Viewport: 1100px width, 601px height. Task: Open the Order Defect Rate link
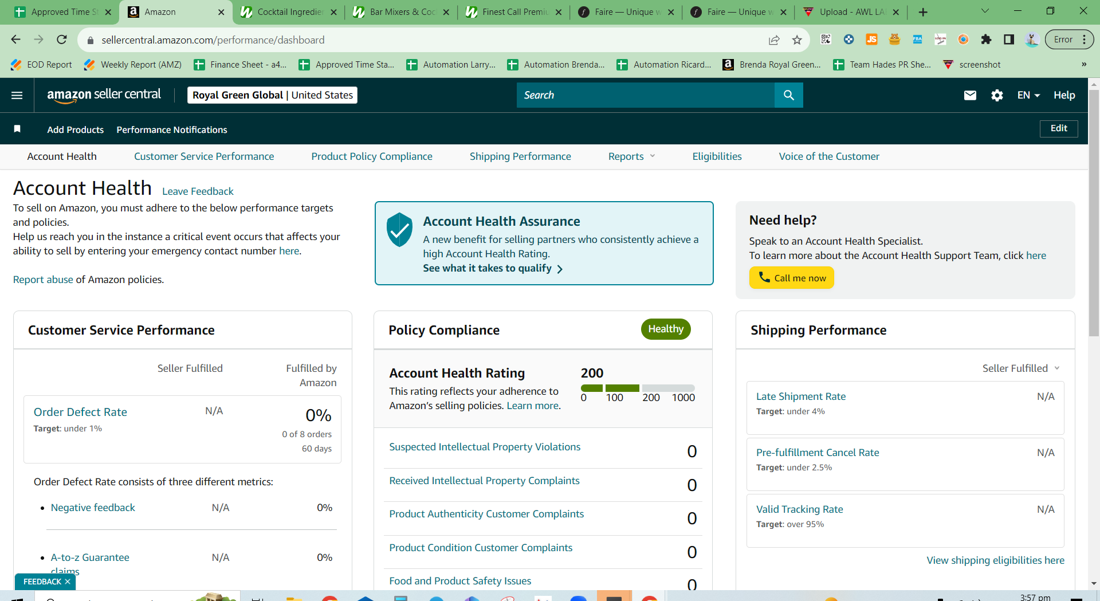pyautogui.click(x=80, y=412)
